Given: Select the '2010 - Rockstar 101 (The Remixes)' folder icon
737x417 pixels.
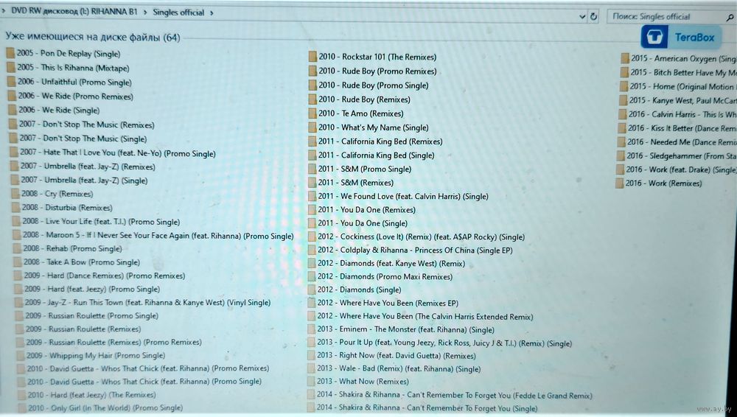Looking at the screenshot, I should click(x=312, y=57).
